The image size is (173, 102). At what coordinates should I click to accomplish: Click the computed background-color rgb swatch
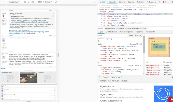pyautogui.click(x=165, y=70)
